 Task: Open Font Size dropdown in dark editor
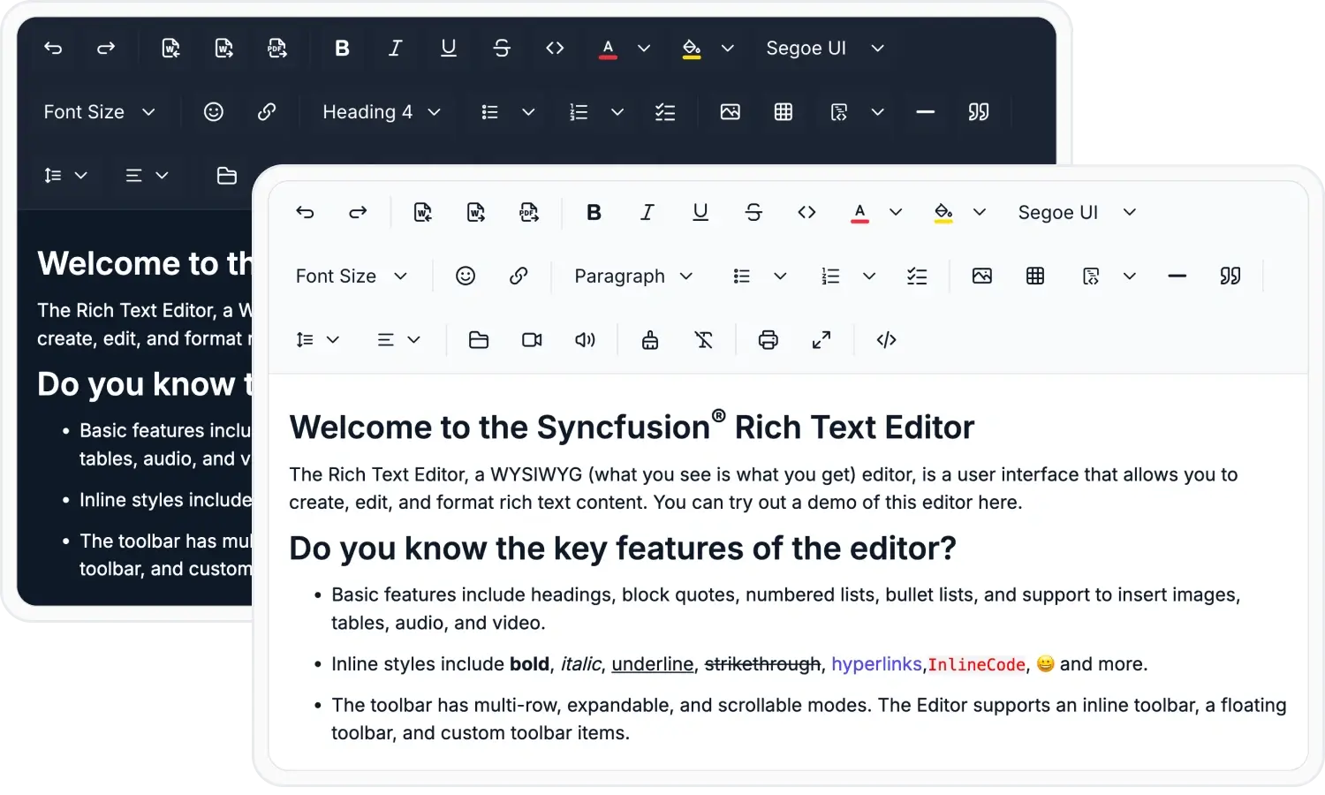pos(100,112)
